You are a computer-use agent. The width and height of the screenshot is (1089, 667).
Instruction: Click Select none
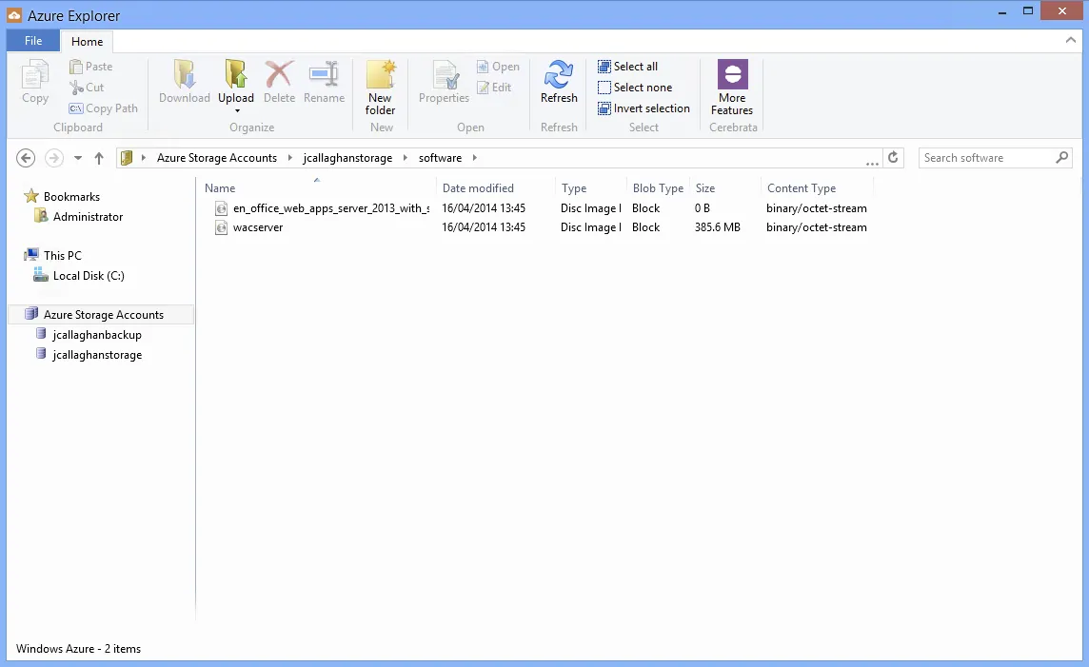point(635,88)
